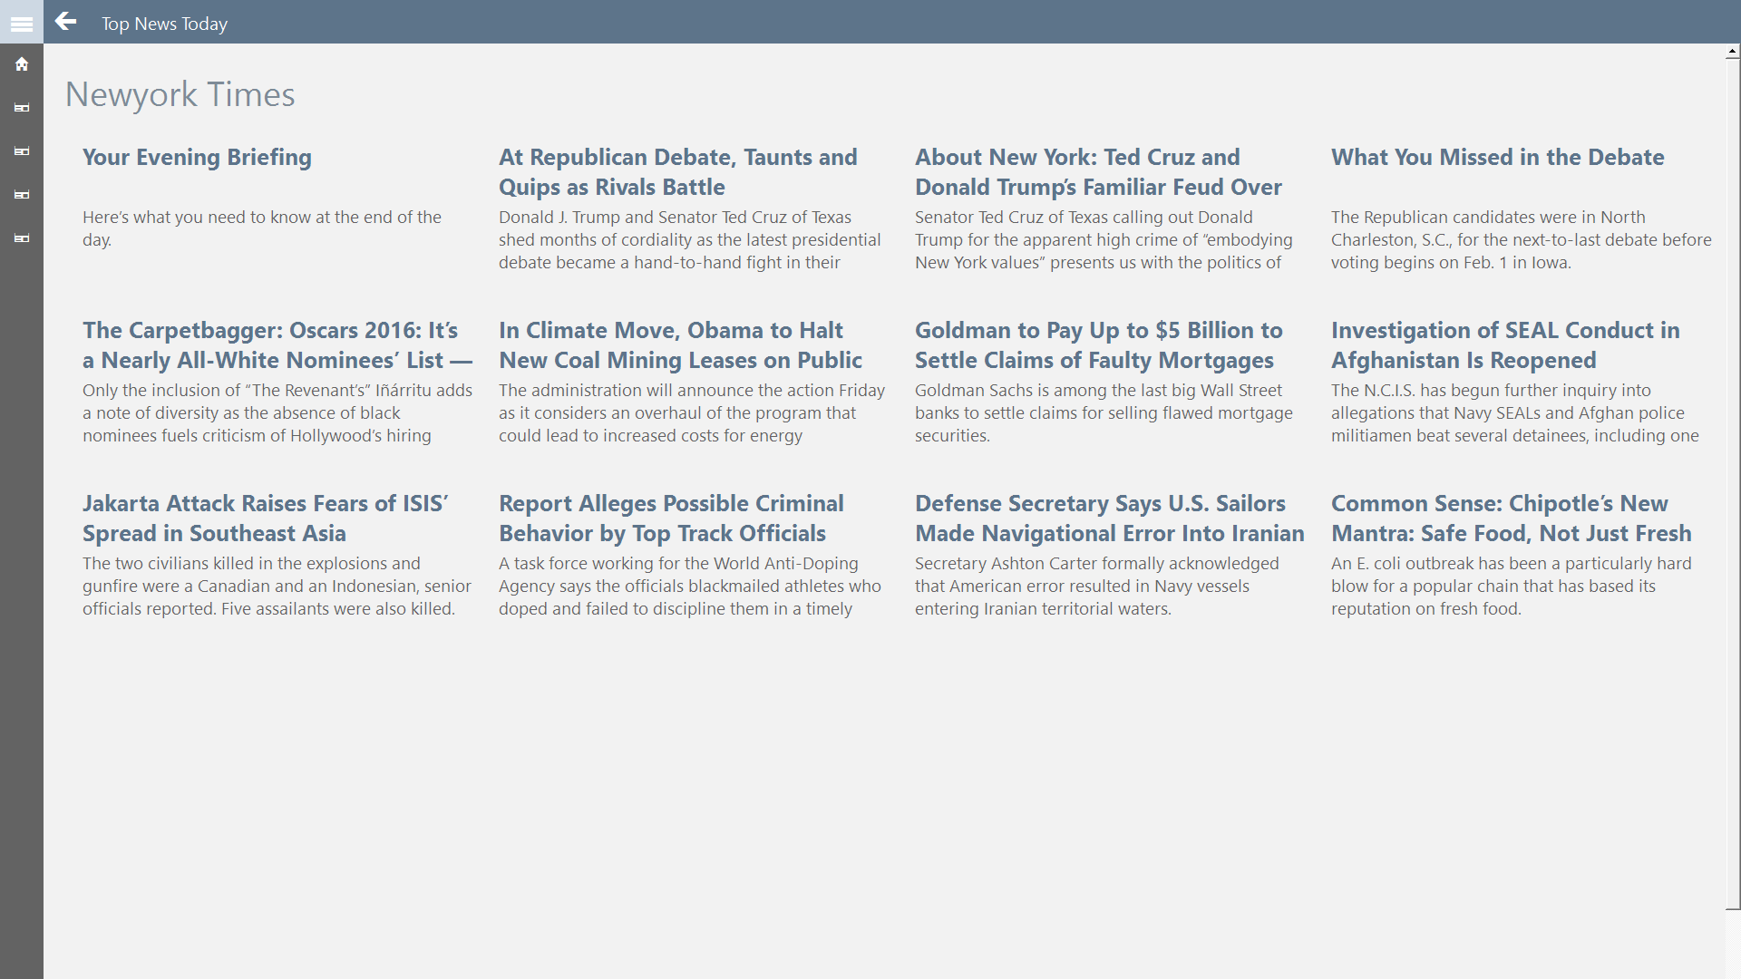Open the Goldman $5 Billion settlement article
The width and height of the screenshot is (1741, 979).
tap(1097, 344)
